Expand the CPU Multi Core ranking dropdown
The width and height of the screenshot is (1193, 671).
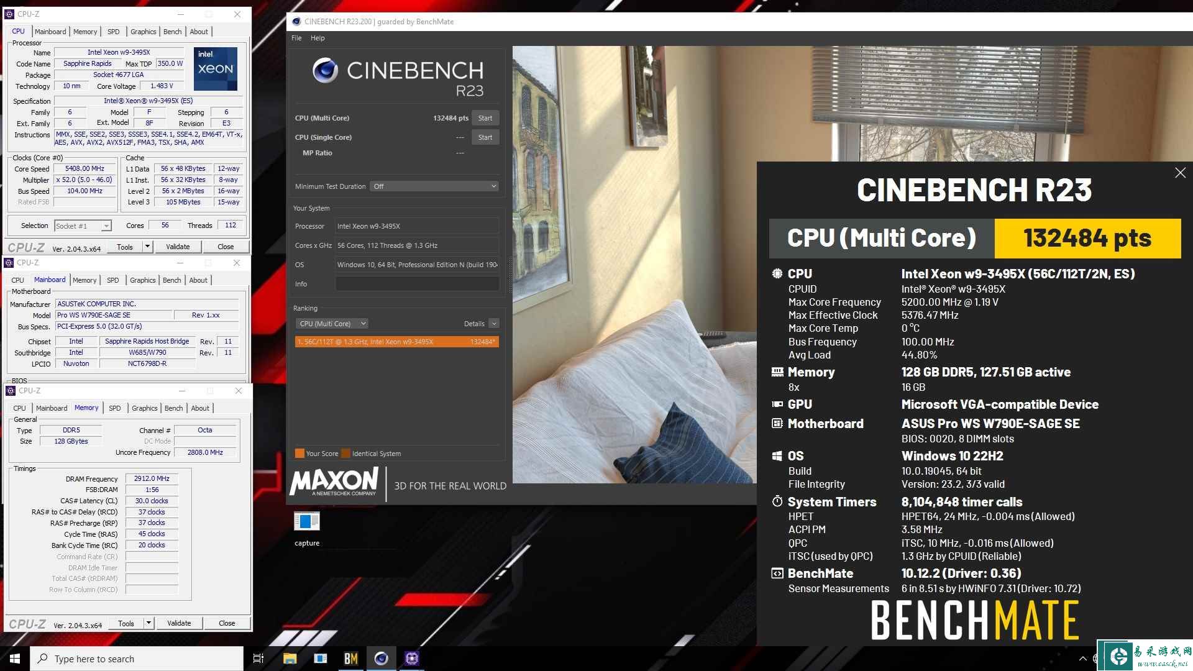362,324
